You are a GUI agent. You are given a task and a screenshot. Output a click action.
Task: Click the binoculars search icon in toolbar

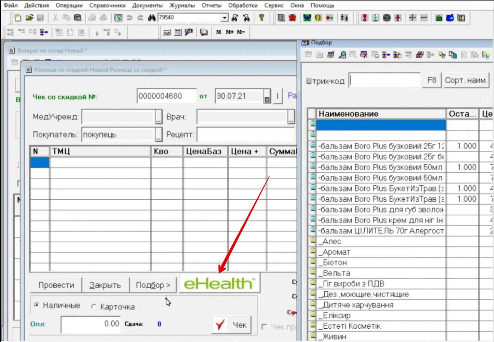pos(152,18)
